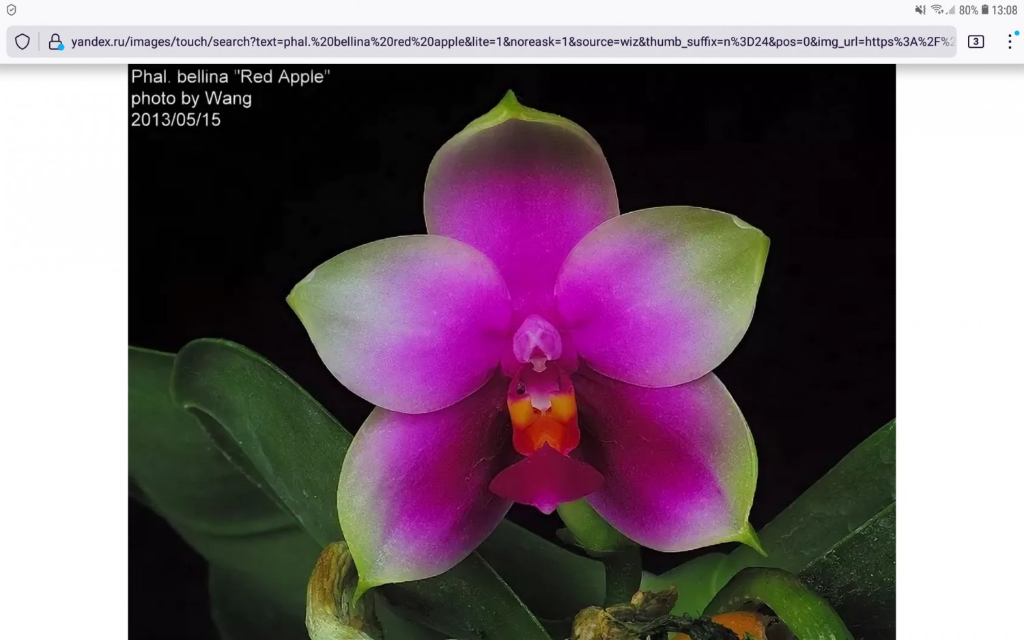The image size is (1024, 640).
Task: Tap the 80% battery percentage text
Action: pos(968,10)
